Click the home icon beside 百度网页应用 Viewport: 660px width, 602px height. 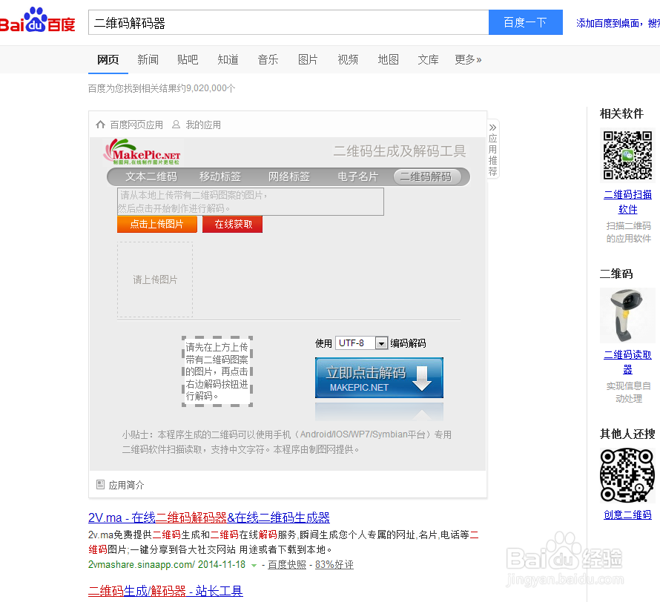click(x=100, y=125)
